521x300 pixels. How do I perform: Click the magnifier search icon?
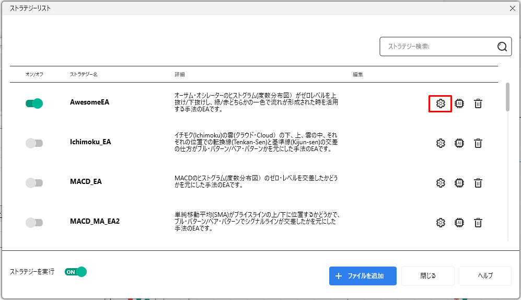pyautogui.click(x=502, y=47)
